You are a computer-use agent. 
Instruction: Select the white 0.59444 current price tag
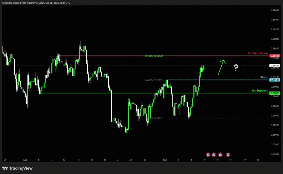point(275,66)
